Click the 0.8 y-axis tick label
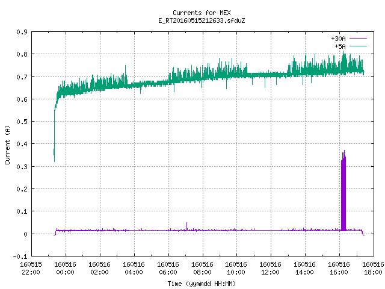The width and height of the screenshot is (385, 289). coord(22,54)
